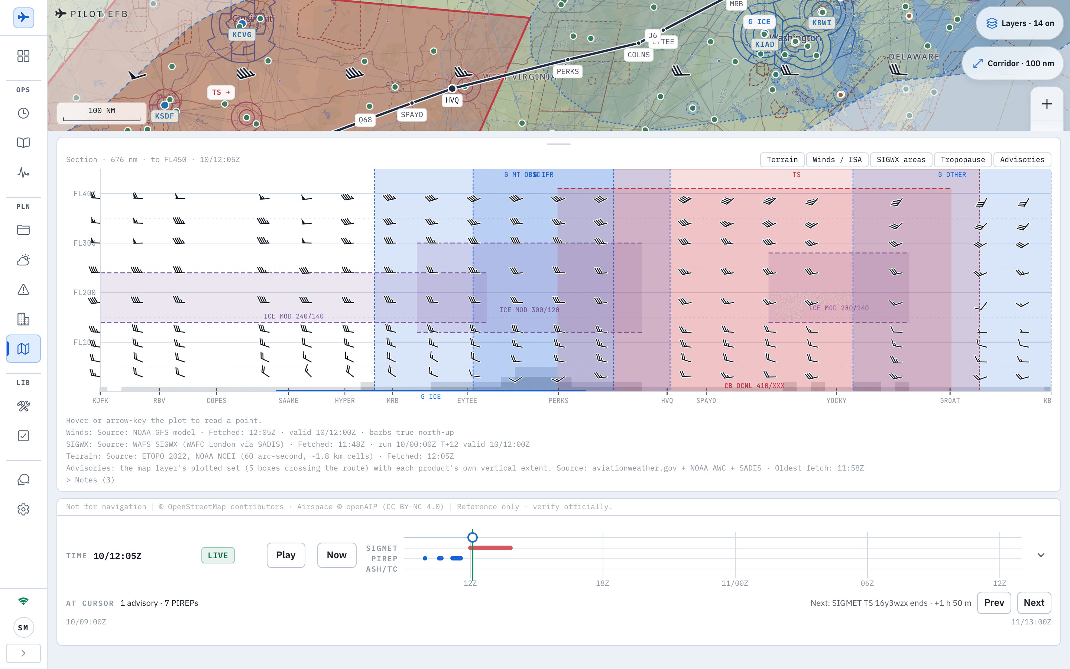1070x669 pixels.
Task: Select the SPAYD waypoint label on map
Action: pos(412,114)
